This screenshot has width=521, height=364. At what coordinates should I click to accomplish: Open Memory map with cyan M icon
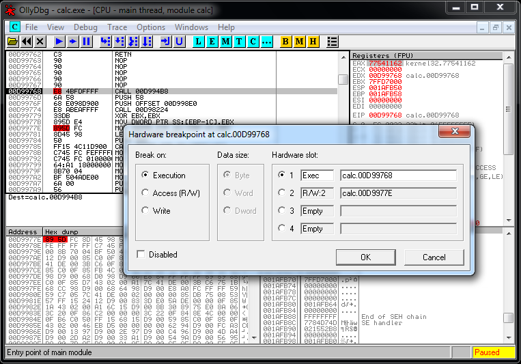tap(225, 42)
